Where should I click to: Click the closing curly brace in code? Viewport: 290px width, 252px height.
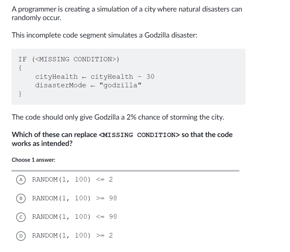pos(20,95)
